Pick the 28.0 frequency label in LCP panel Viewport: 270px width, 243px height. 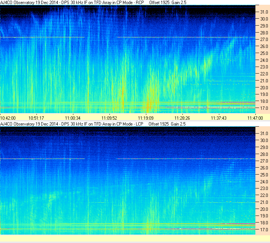[264, 154]
